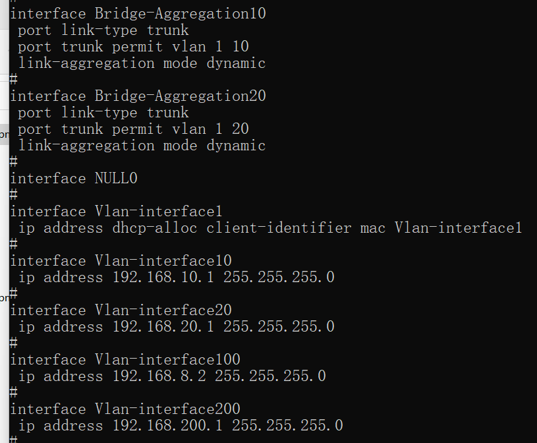Click link-aggregation mode dynamic under Bridge-Aggregation10

[142, 63]
